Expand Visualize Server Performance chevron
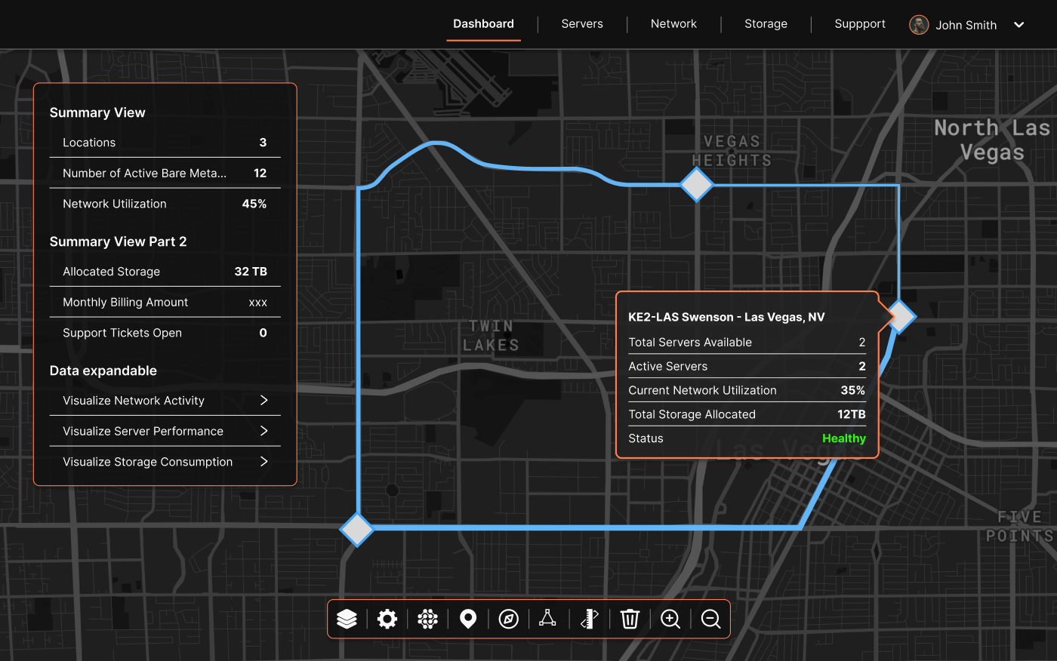 (263, 431)
